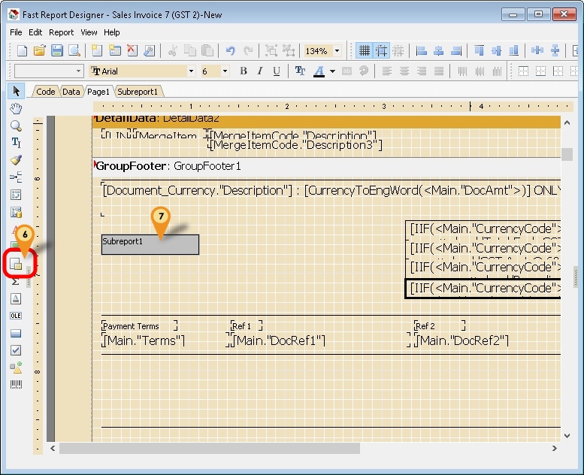Choose the Subreport object tool
This screenshot has width=584, height=475.
(16, 264)
